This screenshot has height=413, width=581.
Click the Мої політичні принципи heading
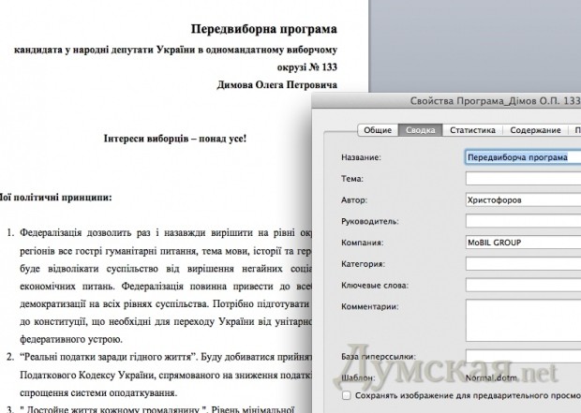coord(54,198)
